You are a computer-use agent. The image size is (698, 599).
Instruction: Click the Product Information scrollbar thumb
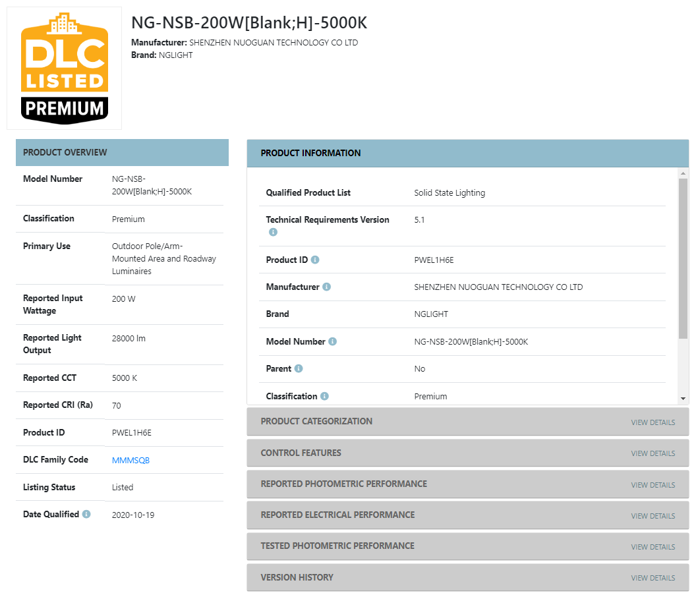click(683, 258)
